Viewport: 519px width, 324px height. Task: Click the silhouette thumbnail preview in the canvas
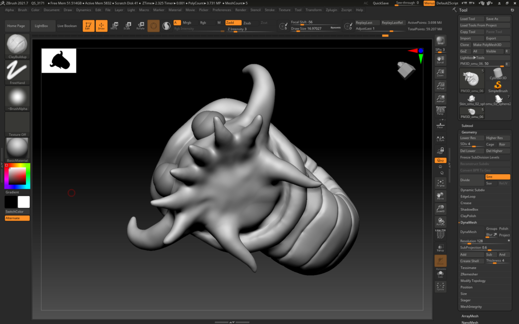click(x=59, y=61)
